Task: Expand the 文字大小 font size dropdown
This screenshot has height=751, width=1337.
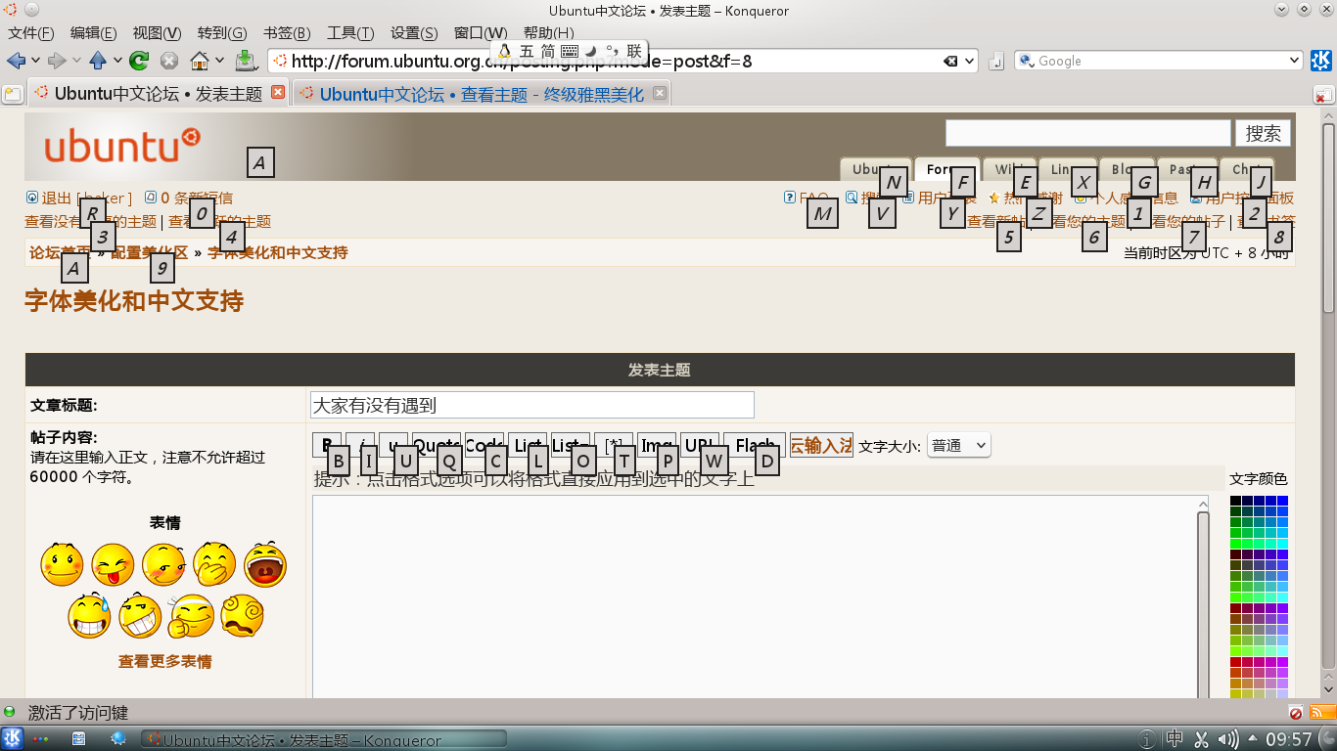Action: coord(958,446)
